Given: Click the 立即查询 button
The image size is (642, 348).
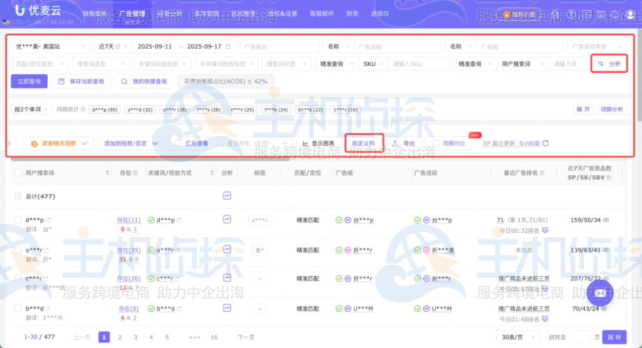Looking at the screenshot, I should [x=29, y=81].
